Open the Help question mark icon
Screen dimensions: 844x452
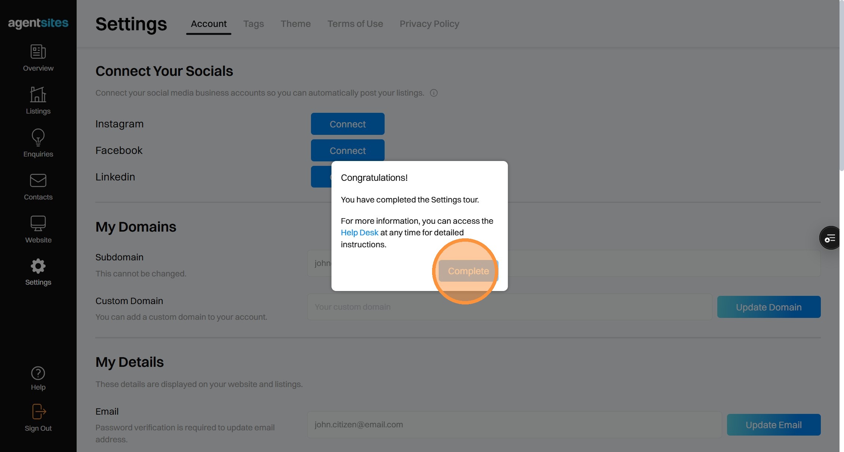(x=38, y=373)
